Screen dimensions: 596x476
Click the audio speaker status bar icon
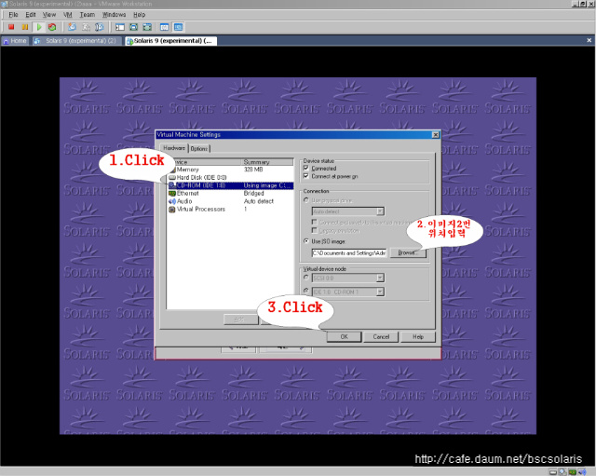582,472
